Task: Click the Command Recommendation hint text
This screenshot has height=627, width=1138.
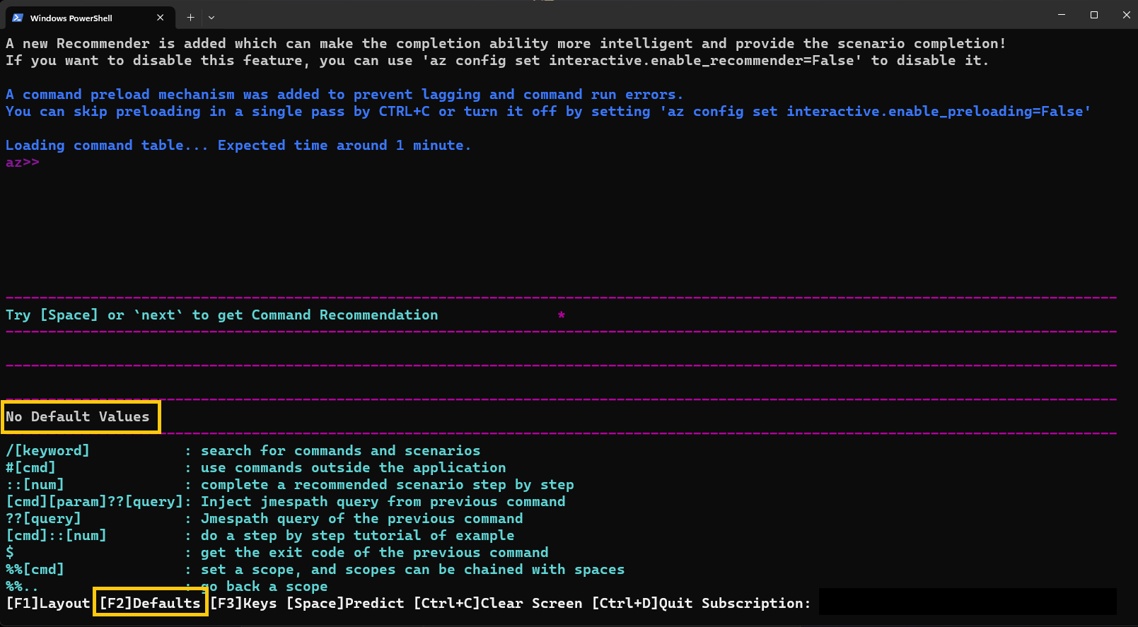Action: pos(221,315)
